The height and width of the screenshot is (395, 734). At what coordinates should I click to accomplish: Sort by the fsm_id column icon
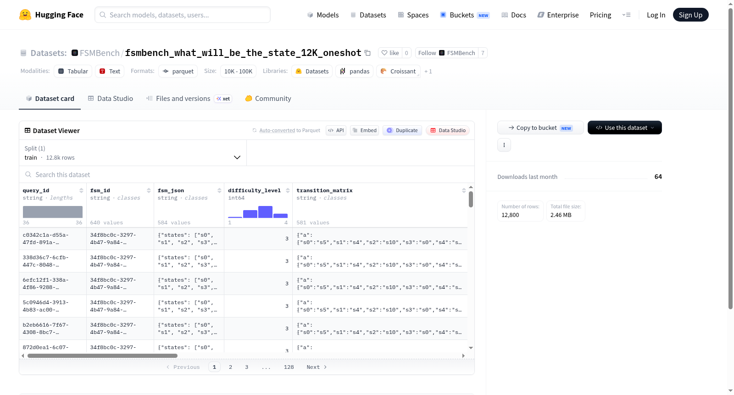[149, 190]
